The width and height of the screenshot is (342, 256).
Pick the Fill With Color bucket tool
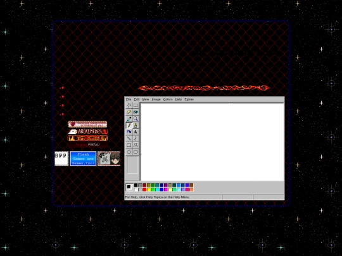coord(136,112)
